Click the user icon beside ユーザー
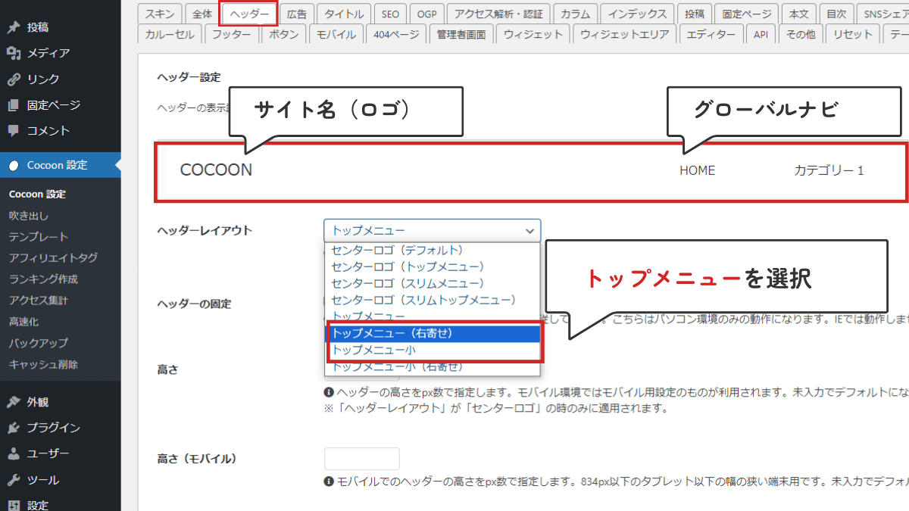 pyautogui.click(x=14, y=453)
